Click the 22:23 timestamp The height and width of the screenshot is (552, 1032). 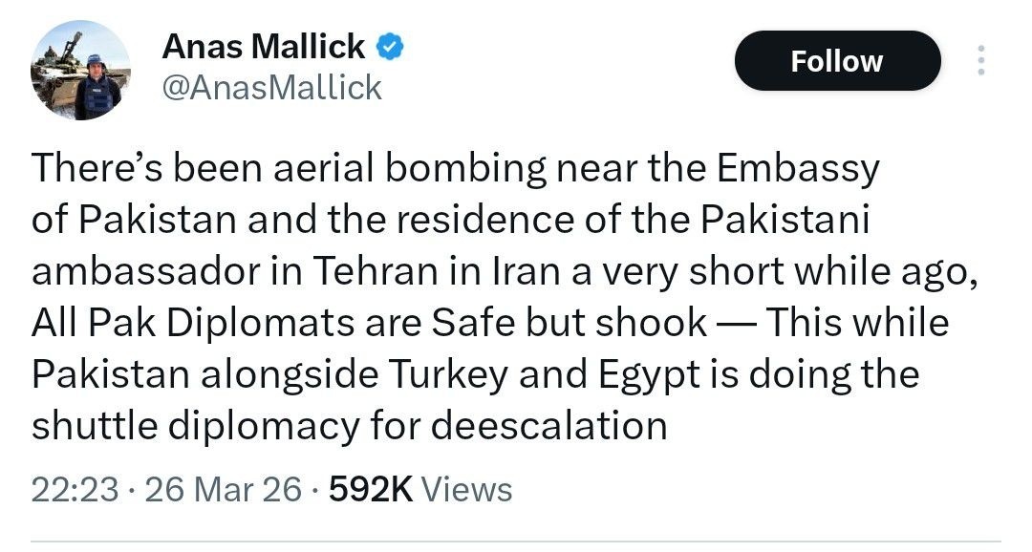[x=75, y=490]
